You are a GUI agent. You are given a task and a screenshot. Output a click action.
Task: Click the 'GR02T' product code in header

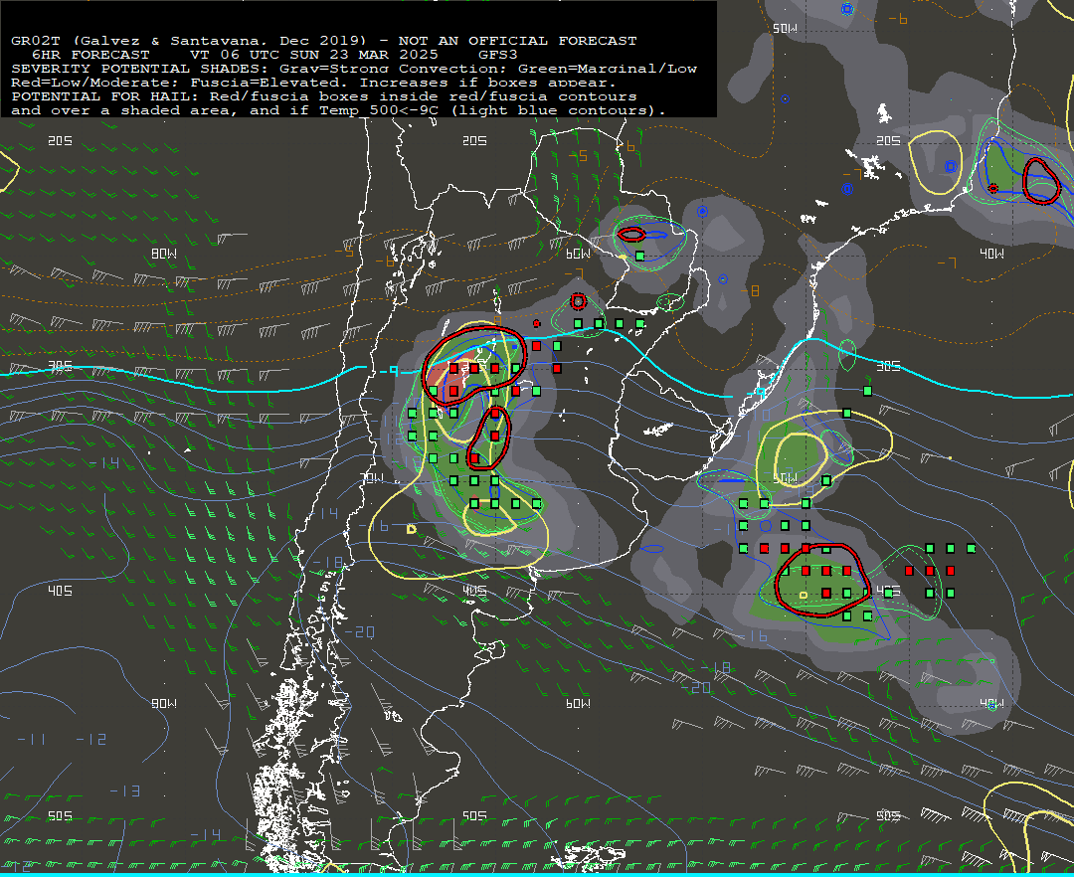(36, 41)
